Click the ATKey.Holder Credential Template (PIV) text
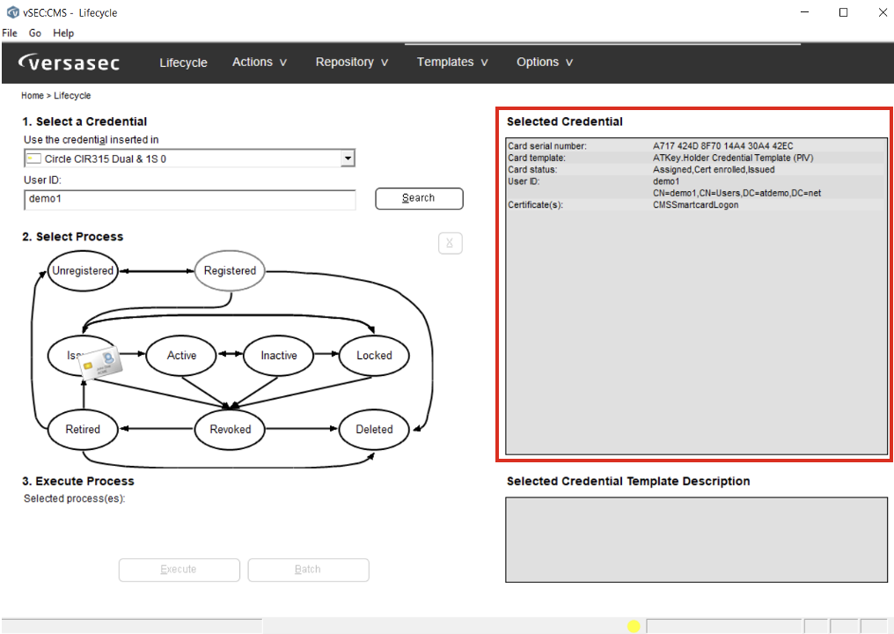 [733, 158]
